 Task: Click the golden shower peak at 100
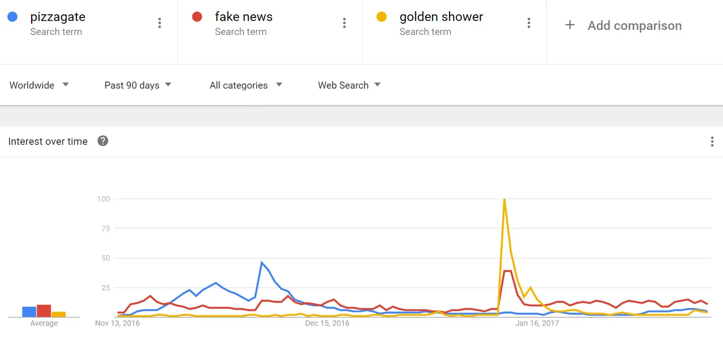pyautogui.click(x=504, y=199)
